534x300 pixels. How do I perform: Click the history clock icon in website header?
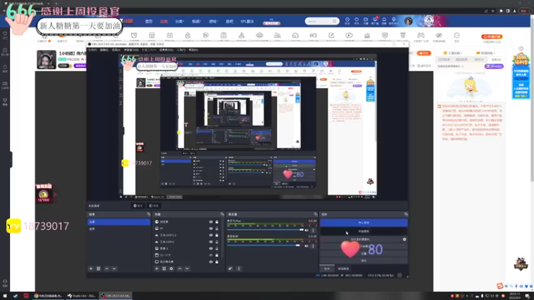click(347, 21)
